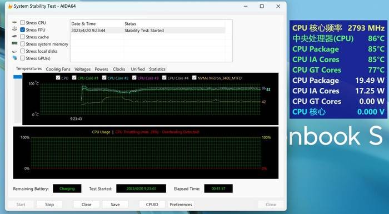
Task: Switch to the Cooling Fans tab
Action: click(58, 69)
